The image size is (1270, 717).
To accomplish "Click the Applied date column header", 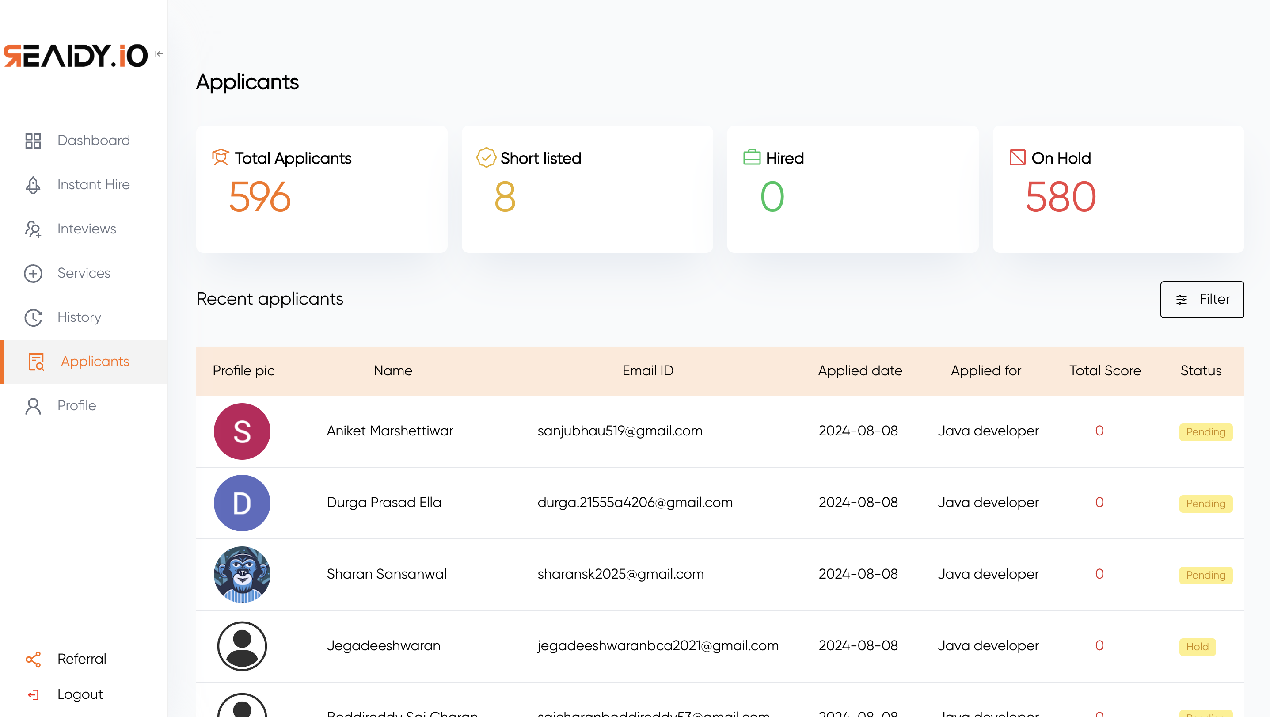I will point(860,371).
